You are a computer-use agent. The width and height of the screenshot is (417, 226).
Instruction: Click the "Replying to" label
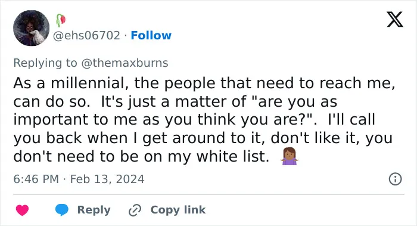coord(45,63)
